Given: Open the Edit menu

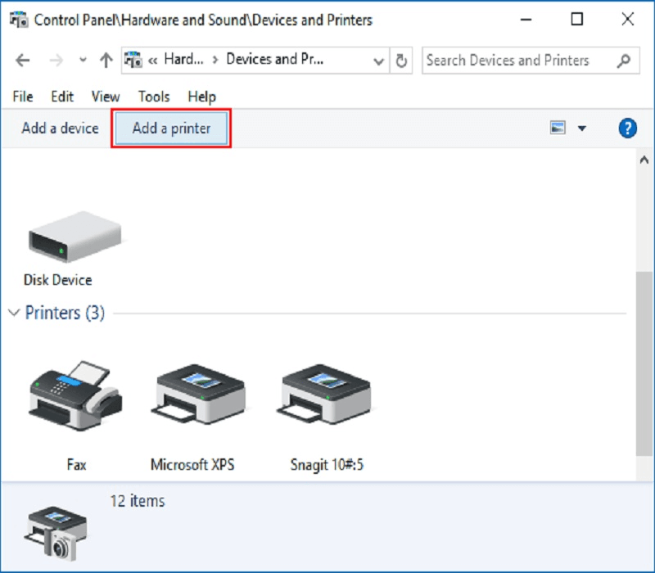Looking at the screenshot, I should click(62, 97).
